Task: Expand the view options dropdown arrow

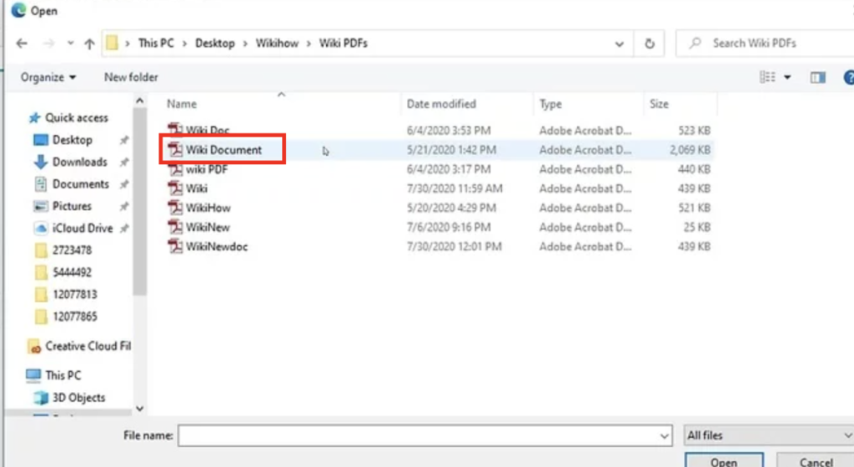Action: 788,78
